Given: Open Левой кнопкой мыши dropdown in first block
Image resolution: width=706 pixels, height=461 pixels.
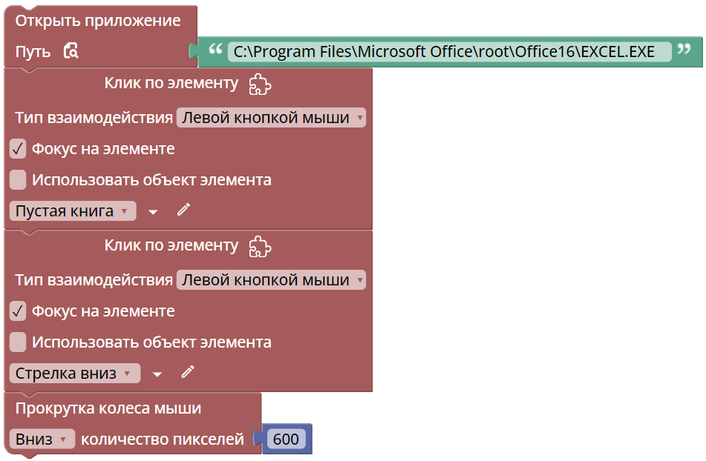Looking at the screenshot, I should tap(271, 117).
